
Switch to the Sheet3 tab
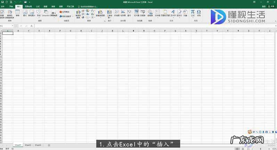click(x=38, y=145)
